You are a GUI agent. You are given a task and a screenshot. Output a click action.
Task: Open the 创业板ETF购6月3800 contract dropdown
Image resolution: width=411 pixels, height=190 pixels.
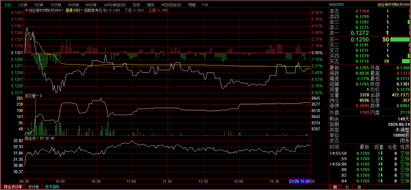coord(63,10)
